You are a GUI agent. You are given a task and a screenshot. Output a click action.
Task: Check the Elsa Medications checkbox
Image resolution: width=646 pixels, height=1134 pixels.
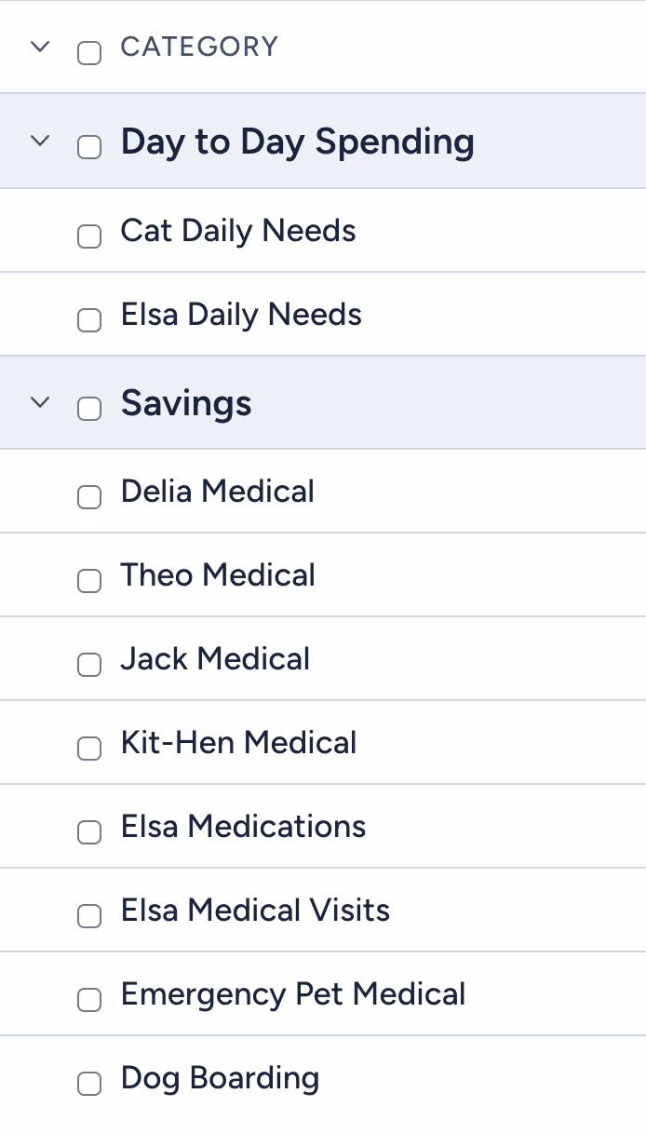[x=89, y=832]
